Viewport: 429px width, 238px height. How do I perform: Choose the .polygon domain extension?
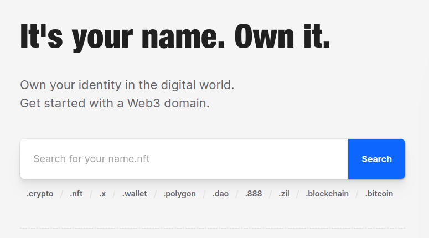pyautogui.click(x=179, y=194)
